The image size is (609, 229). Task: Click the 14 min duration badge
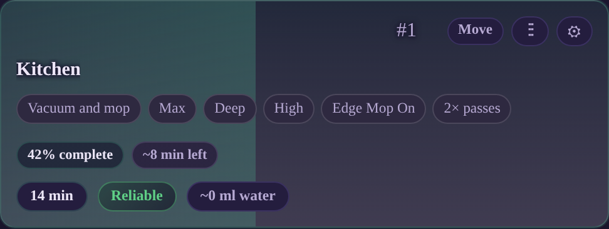tap(51, 196)
